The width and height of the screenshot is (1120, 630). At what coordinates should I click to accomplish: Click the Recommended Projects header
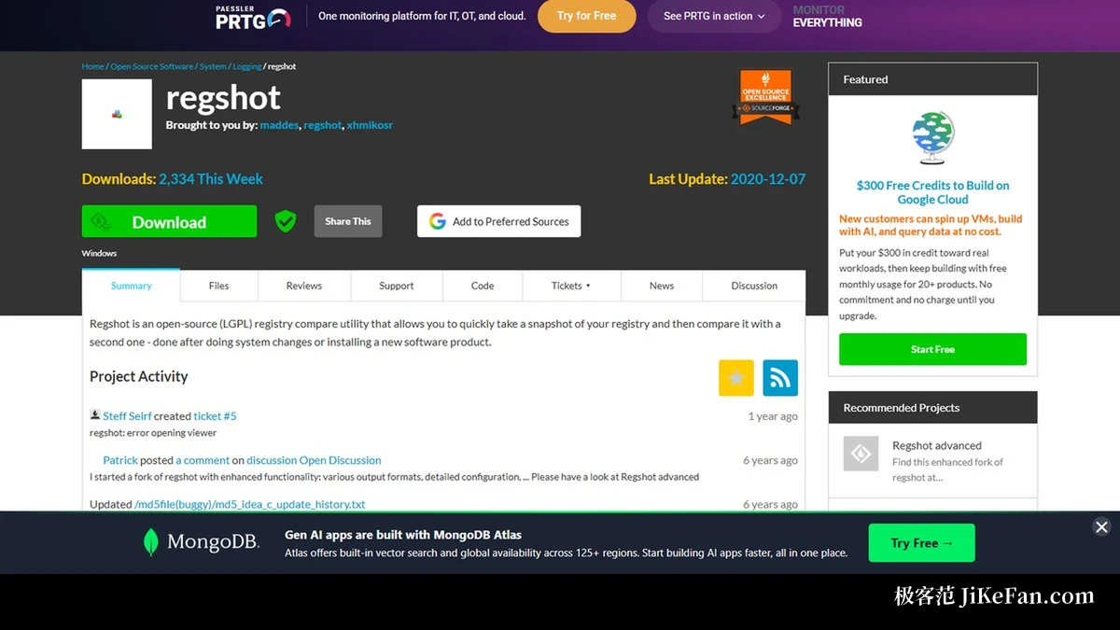(932, 408)
